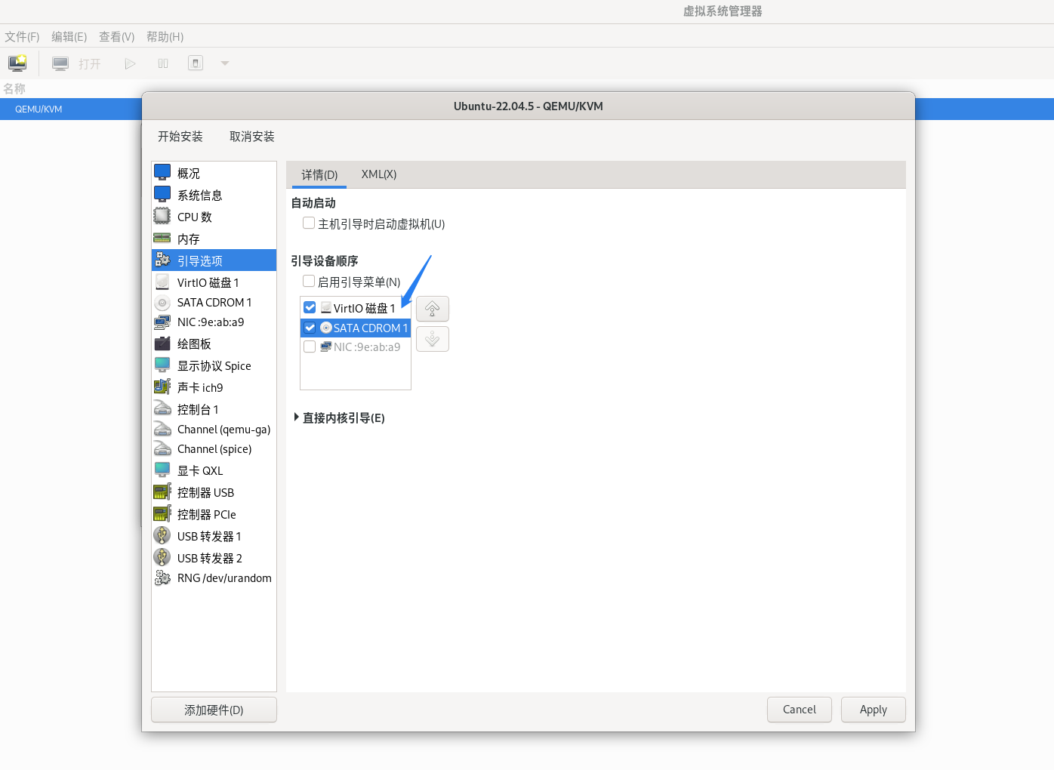Click the Cancel button
Image resolution: width=1054 pixels, height=770 pixels.
point(800,710)
